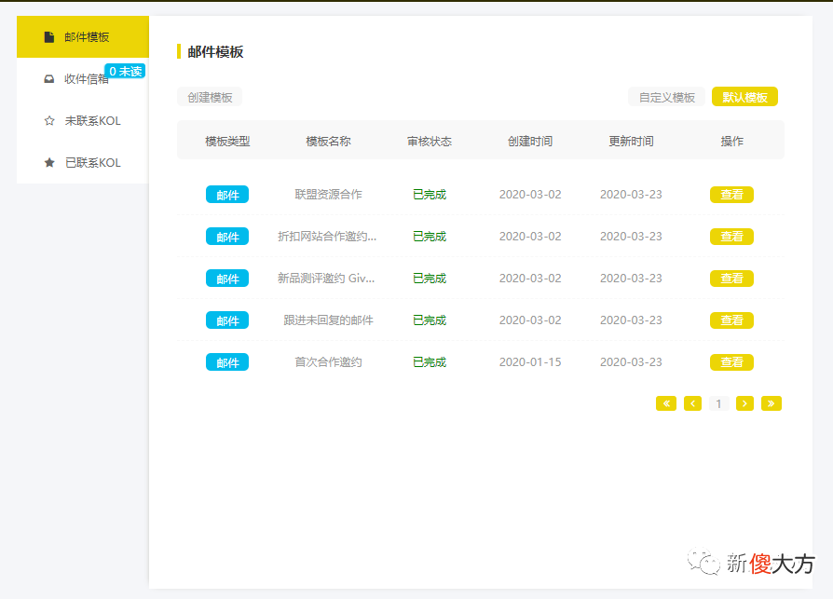Viewport: 833px width, 599px height.
Task: Click 查看 for 新品测评邀约 template
Action: [731, 279]
